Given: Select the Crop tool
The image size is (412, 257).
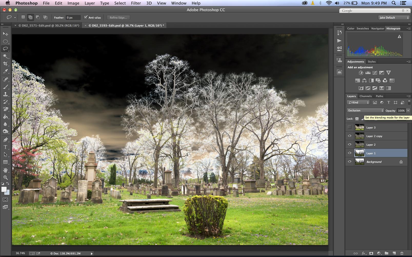Looking at the screenshot, I should point(5,64).
